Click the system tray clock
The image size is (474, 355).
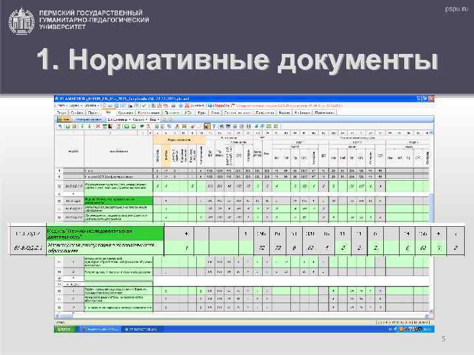point(427,329)
